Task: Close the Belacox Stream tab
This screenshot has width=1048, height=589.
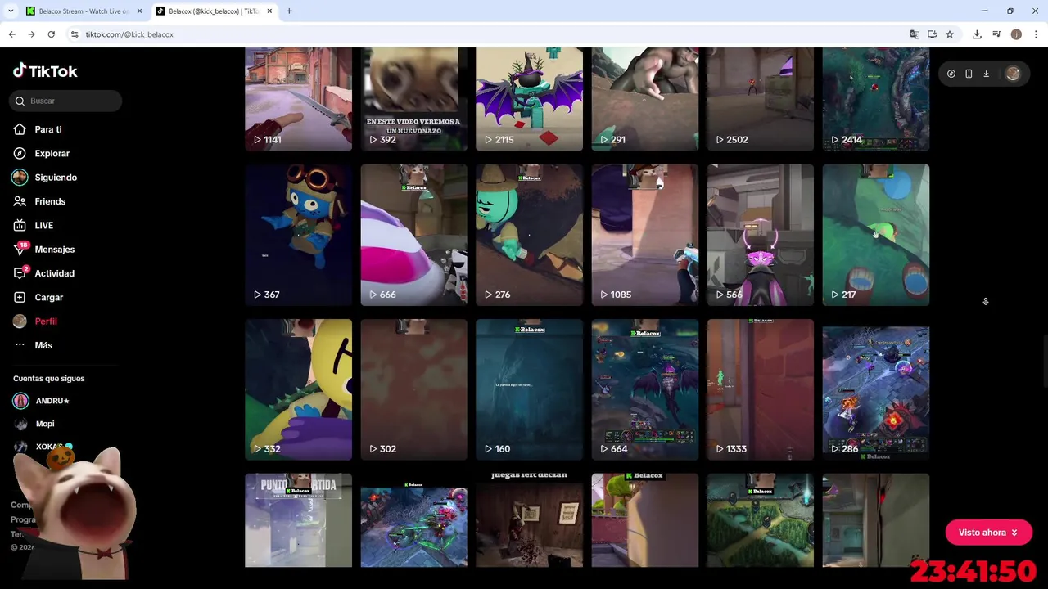Action: [x=140, y=11]
